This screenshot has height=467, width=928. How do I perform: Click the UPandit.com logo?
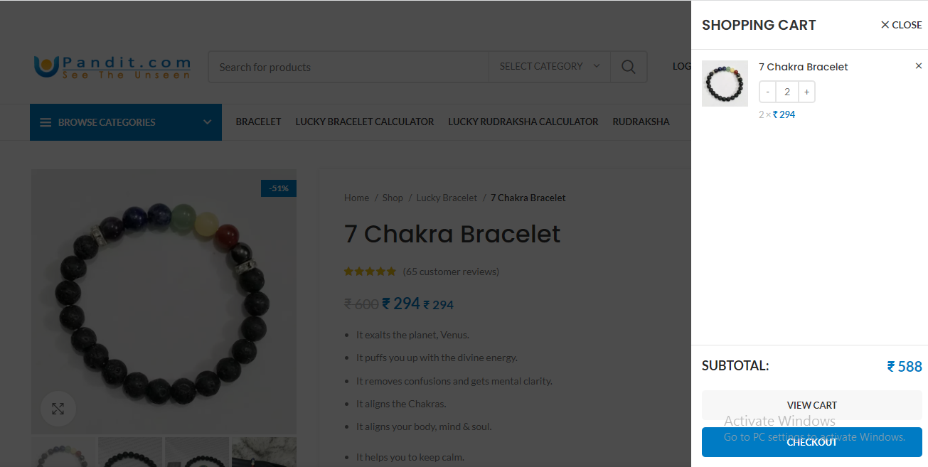pos(112,67)
